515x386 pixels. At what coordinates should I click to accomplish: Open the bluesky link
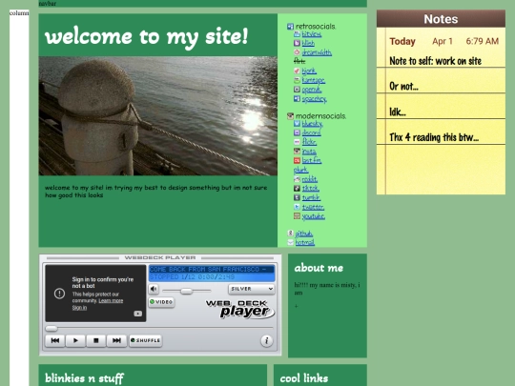(313, 123)
